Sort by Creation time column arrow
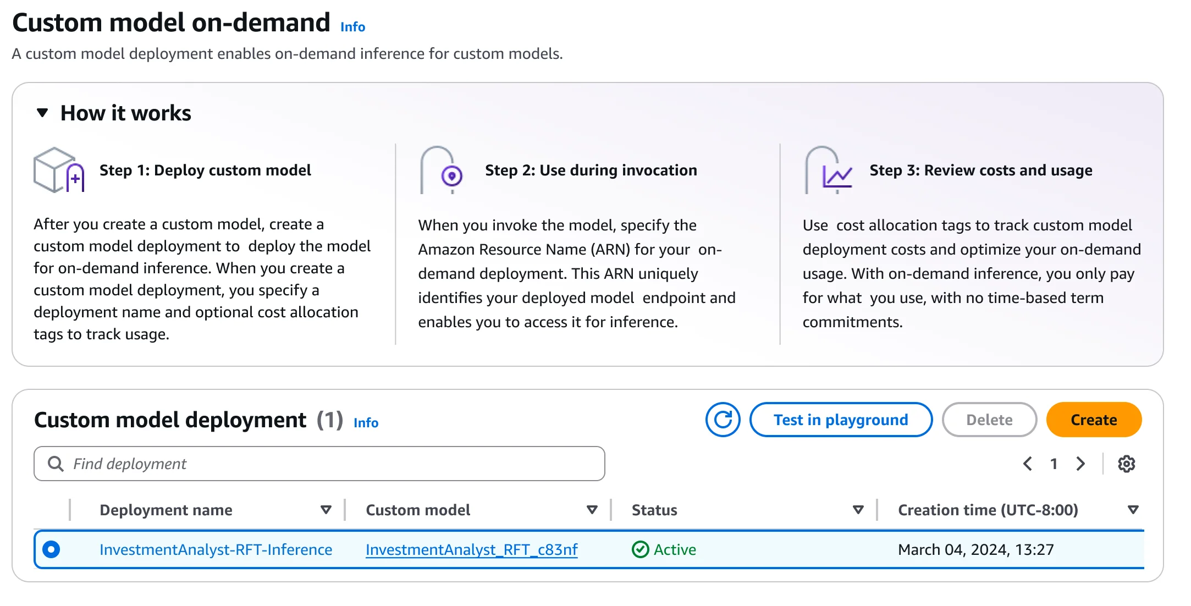Screen dimensions: 1191x606 (x=1133, y=510)
